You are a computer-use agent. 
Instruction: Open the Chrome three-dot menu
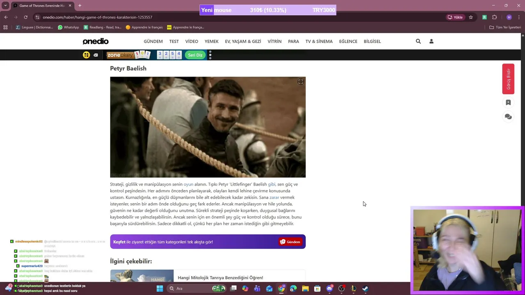tap(519, 17)
